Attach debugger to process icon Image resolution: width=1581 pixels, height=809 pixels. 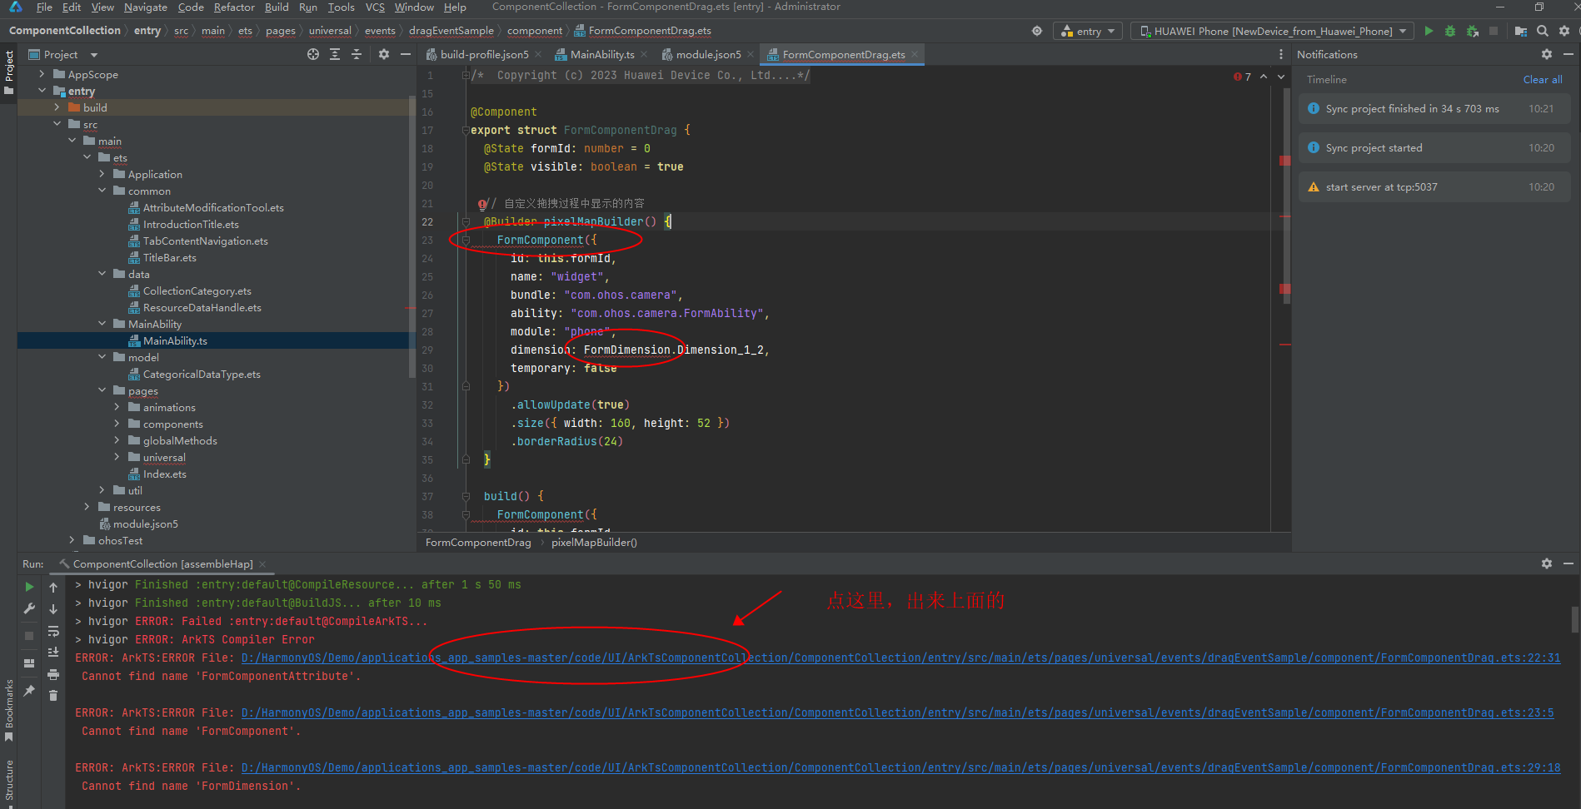[1472, 31]
